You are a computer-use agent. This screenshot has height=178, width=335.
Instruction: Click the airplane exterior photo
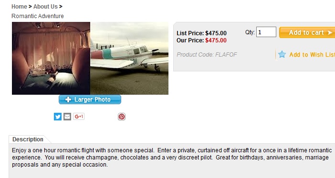pyautogui.click(x=129, y=58)
